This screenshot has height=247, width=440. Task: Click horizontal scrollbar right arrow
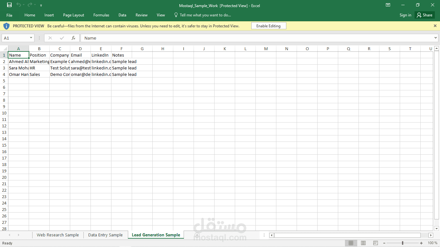point(431,235)
